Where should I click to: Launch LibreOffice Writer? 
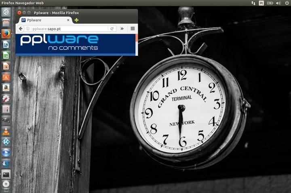click(6, 45)
